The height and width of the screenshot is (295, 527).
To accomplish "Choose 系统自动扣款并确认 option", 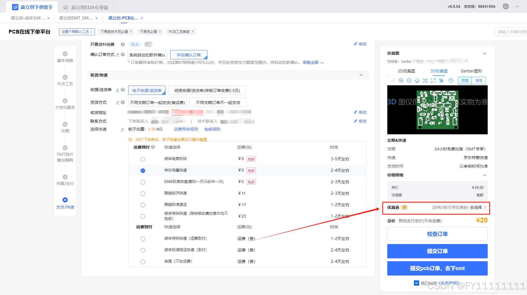I will click(x=147, y=55).
